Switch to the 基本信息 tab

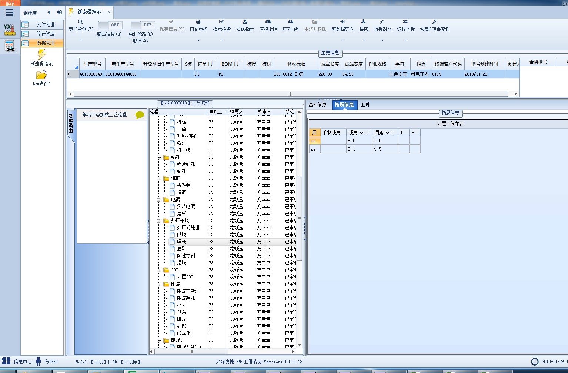(x=317, y=104)
